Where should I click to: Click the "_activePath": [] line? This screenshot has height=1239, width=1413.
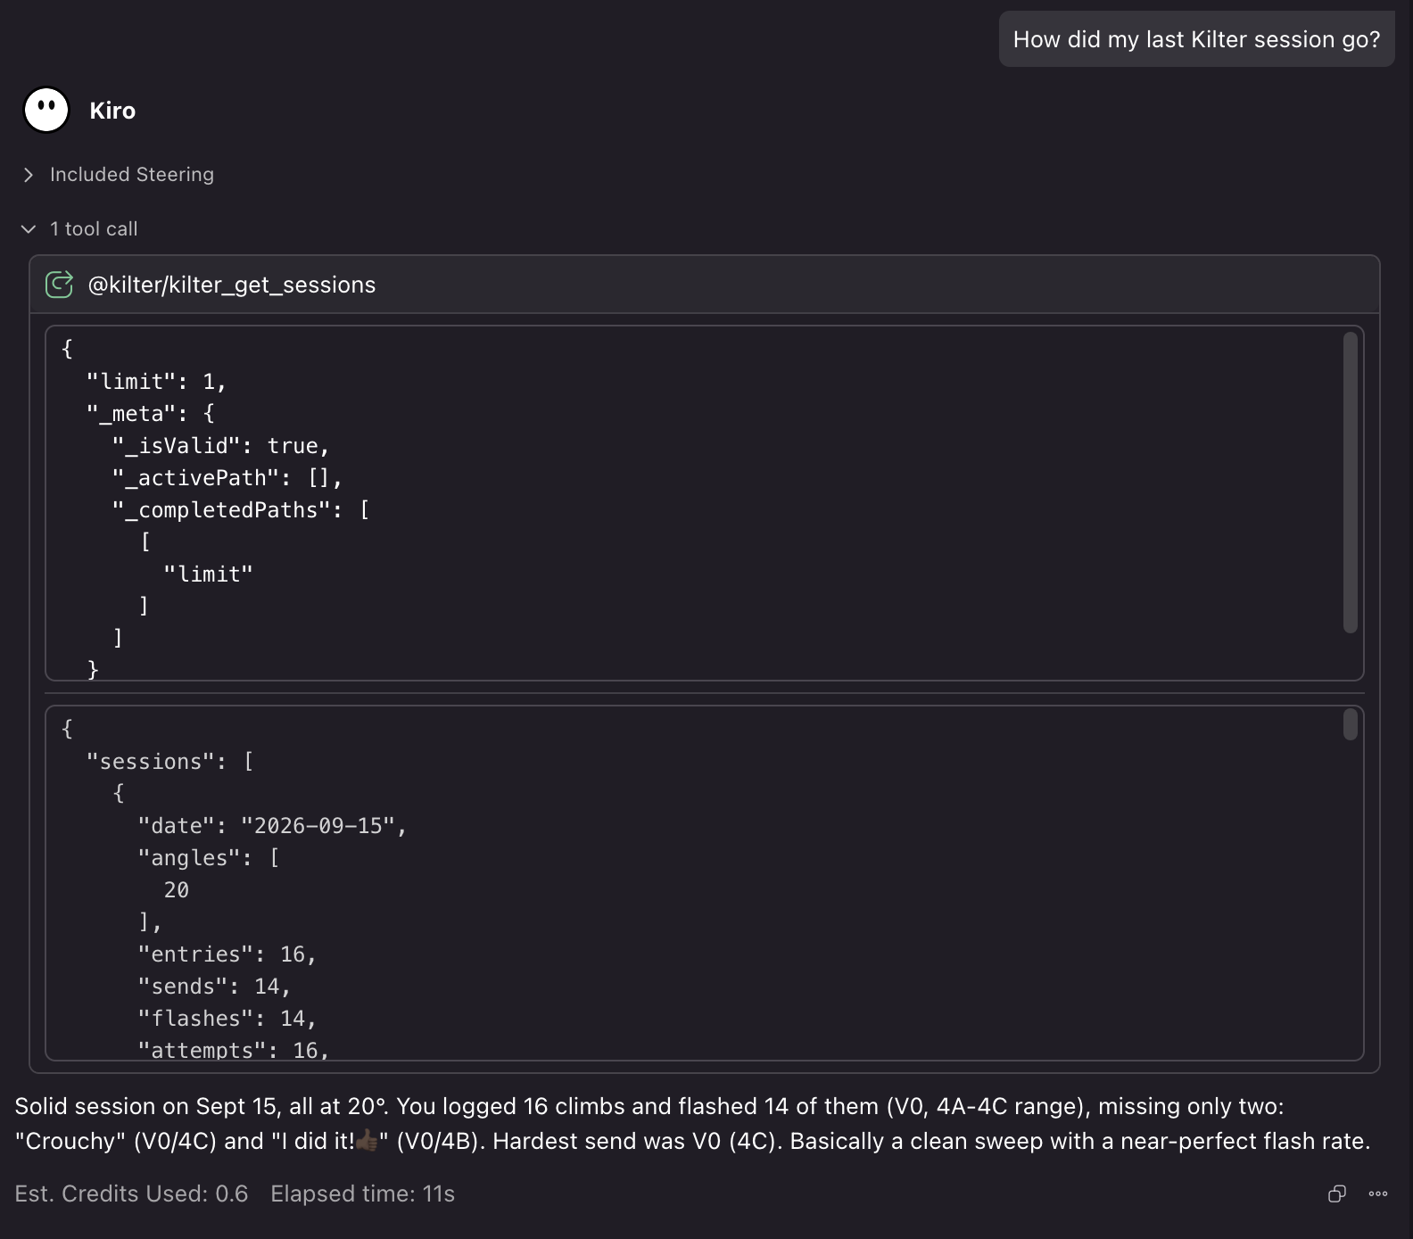coord(227,478)
